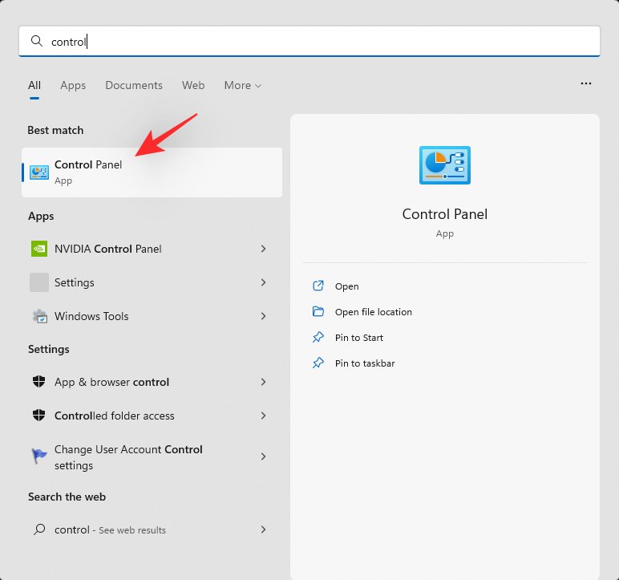Click the NVIDIA Control Panel icon
This screenshot has height=580, width=619.
[39, 249]
